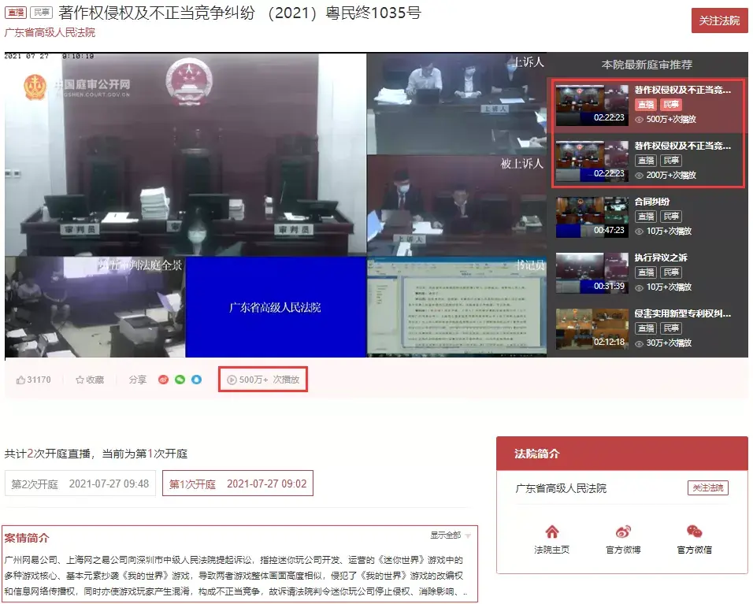Open the 侵害实用新型专利权纠纷 video thumbnail
The image size is (753, 604).
click(592, 328)
